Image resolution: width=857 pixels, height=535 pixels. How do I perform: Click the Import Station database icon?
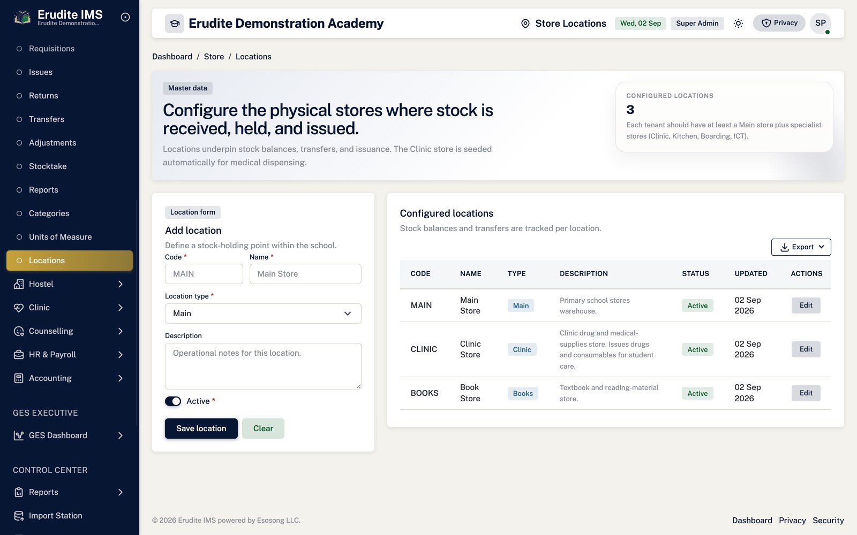tap(19, 516)
